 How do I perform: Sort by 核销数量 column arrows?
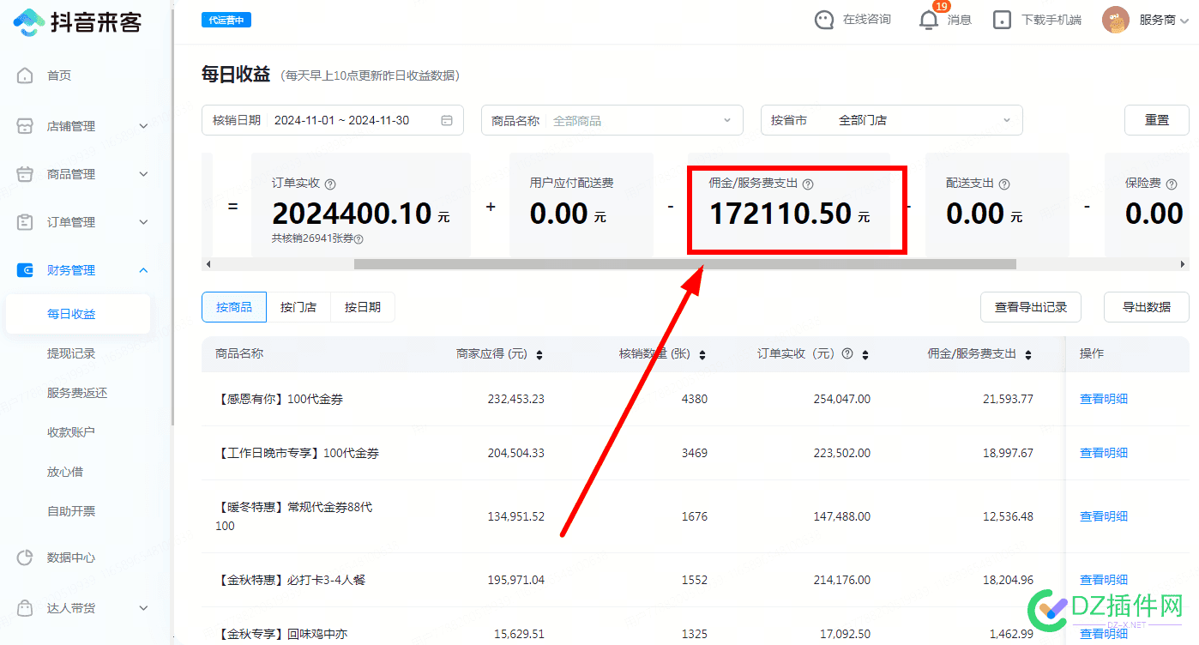[702, 354]
